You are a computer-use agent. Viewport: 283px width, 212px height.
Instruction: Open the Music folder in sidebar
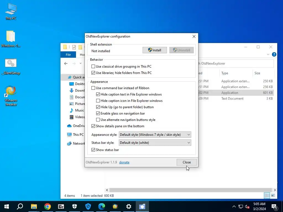click(x=77, y=110)
